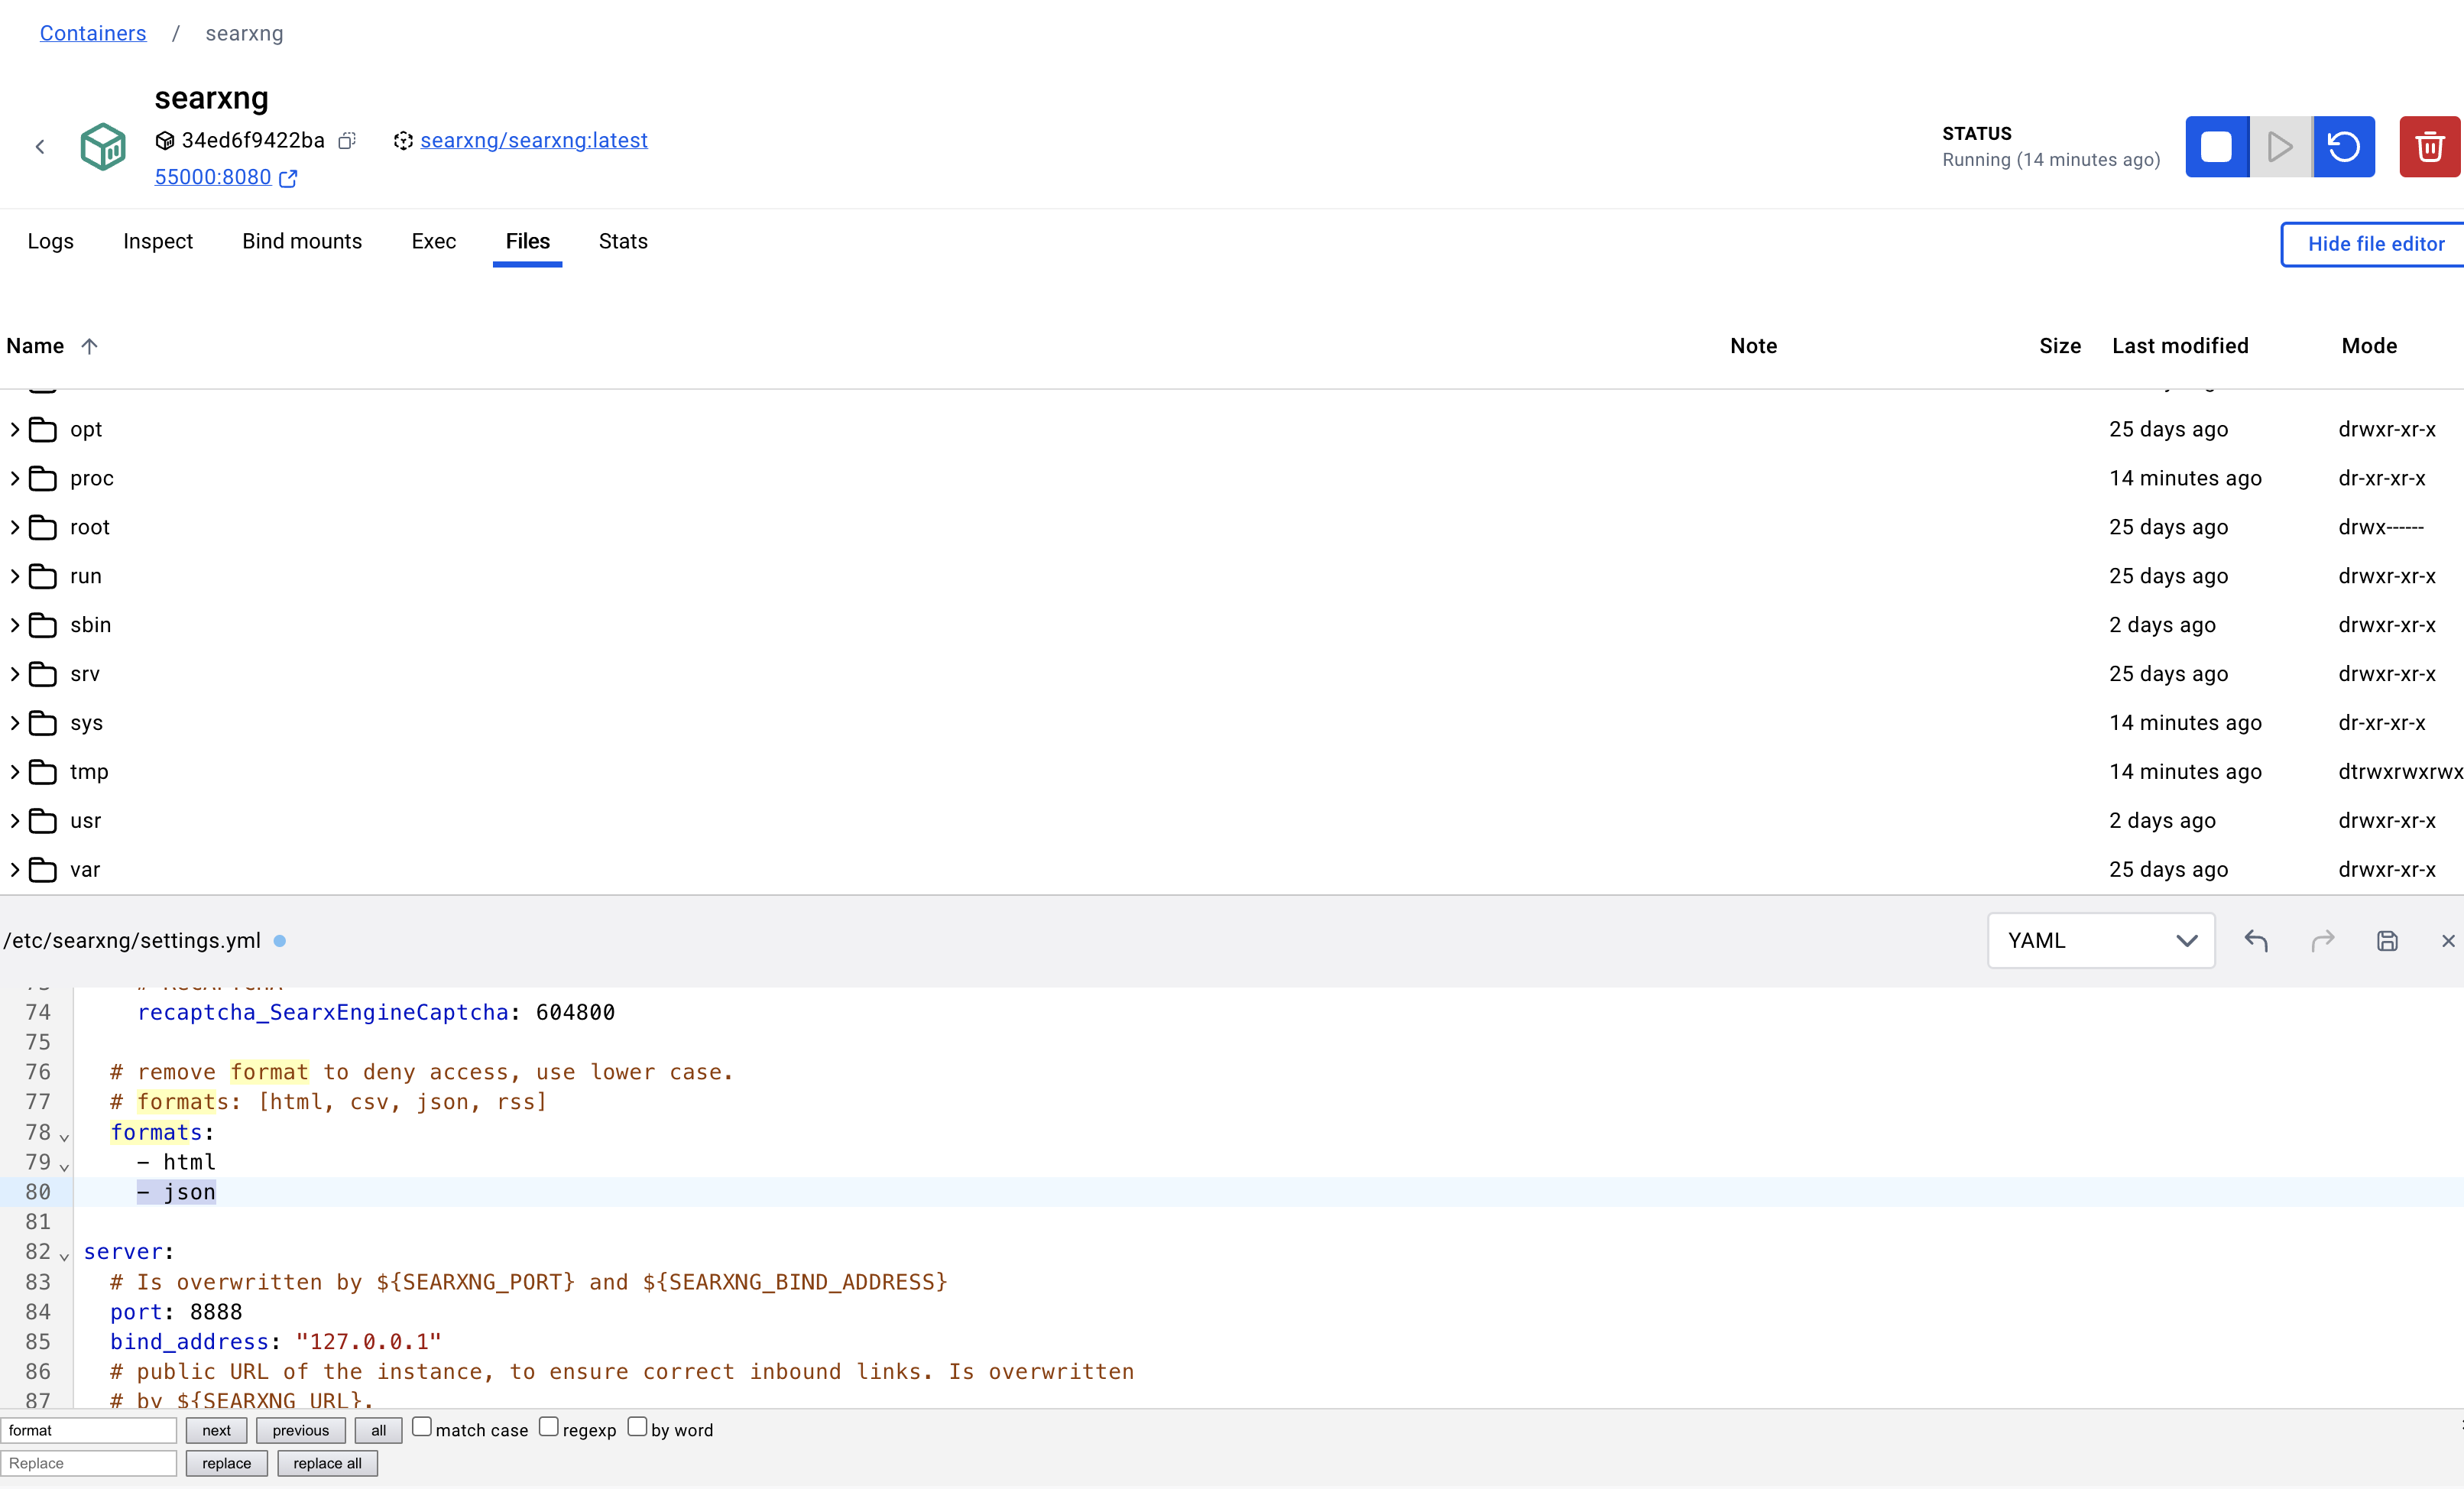The width and height of the screenshot is (2464, 1489).
Task: Click the back arrow beside the container icon
Action: click(40, 147)
